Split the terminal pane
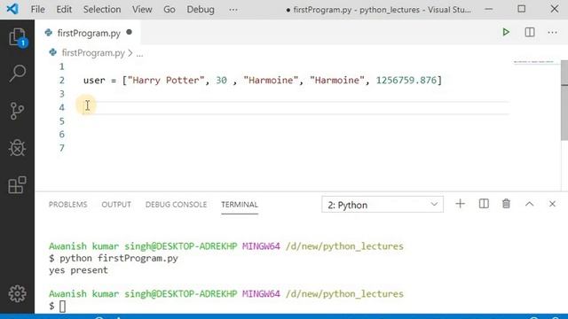 pyautogui.click(x=484, y=204)
